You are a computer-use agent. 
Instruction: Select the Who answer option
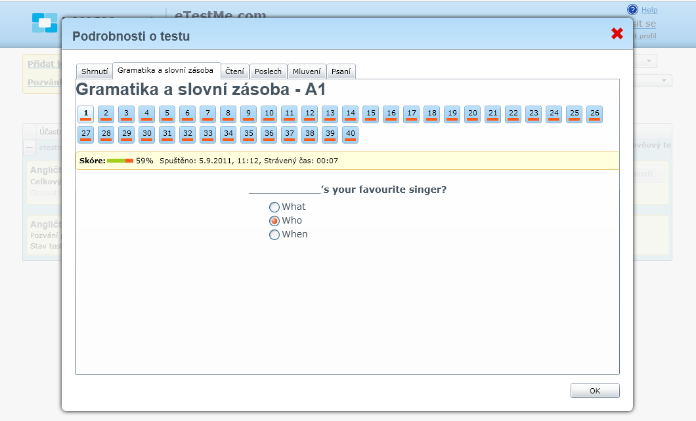click(x=274, y=221)
